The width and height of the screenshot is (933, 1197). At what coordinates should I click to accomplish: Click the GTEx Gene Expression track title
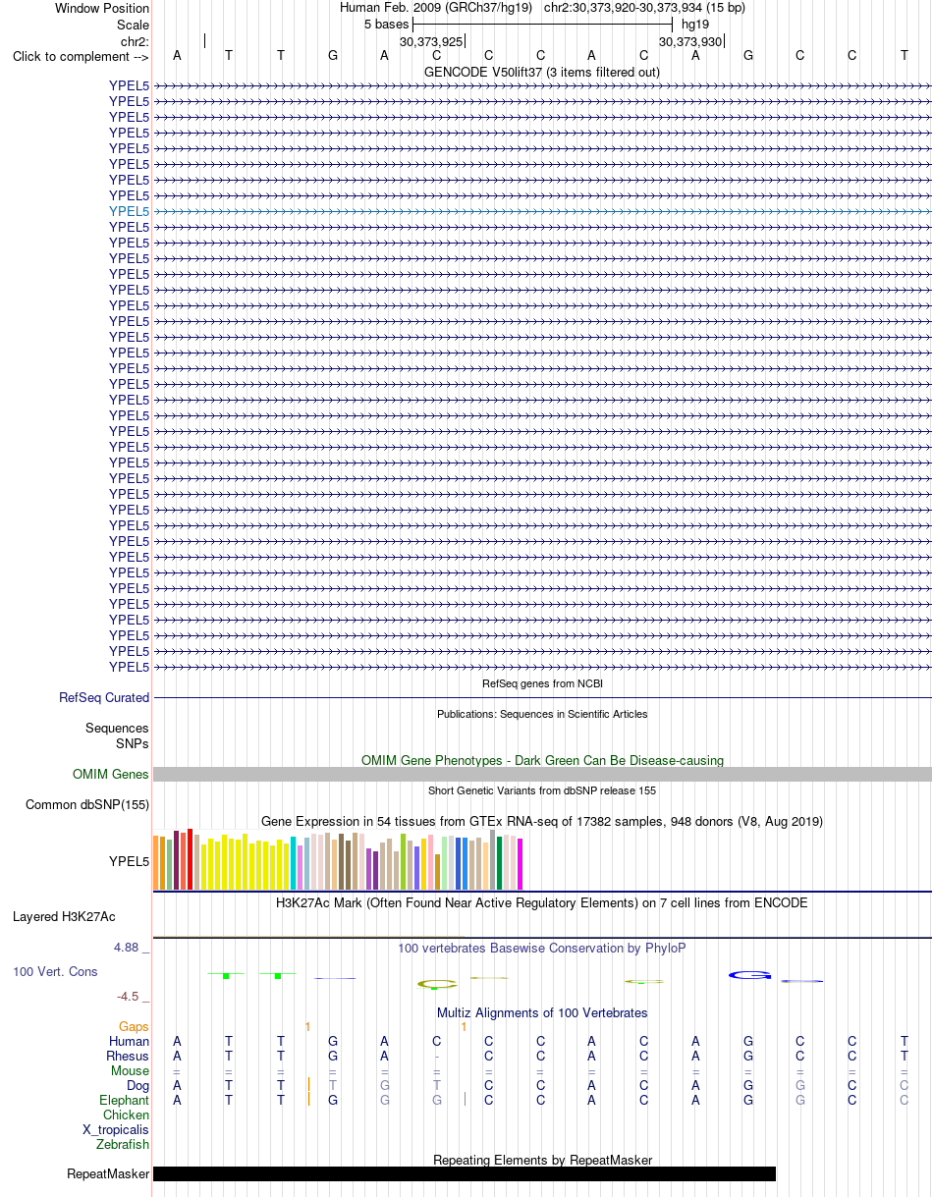click(x=542, y=822)
